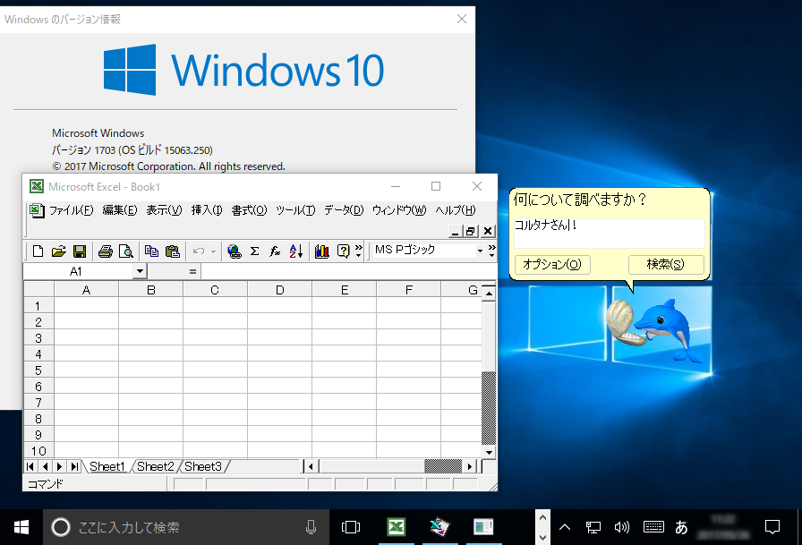Click the formula bar input

point(348,271)
